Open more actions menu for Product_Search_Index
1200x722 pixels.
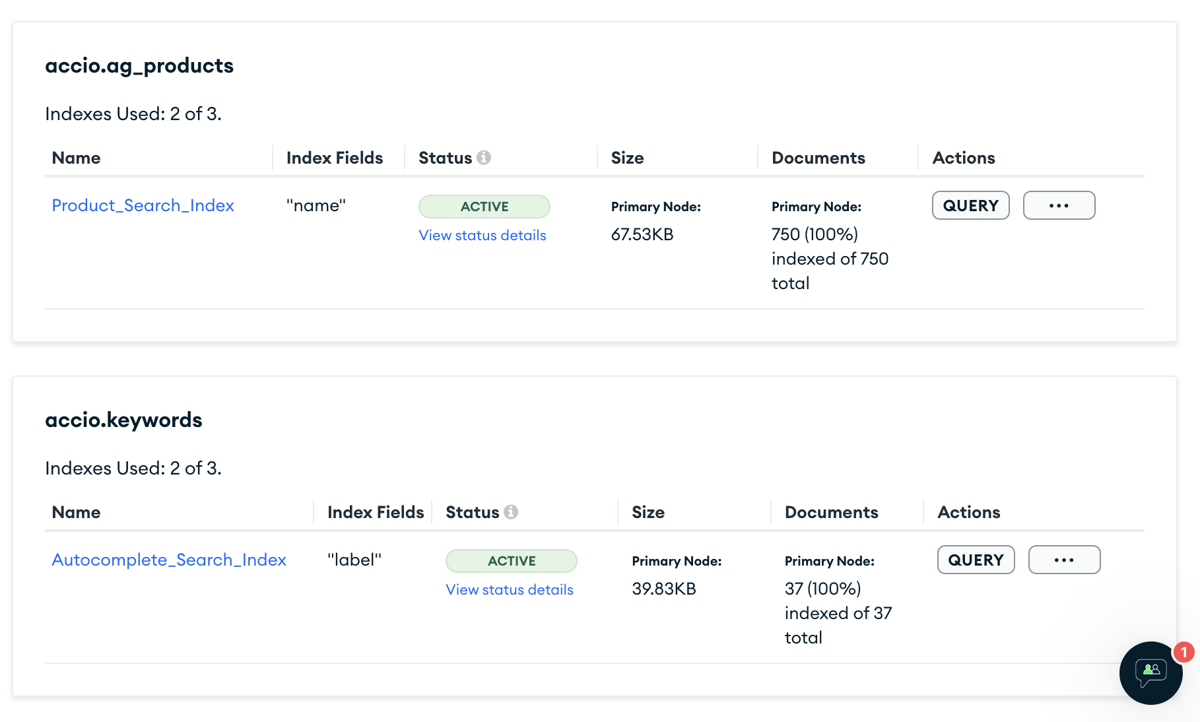click(x=1059, y=205)
